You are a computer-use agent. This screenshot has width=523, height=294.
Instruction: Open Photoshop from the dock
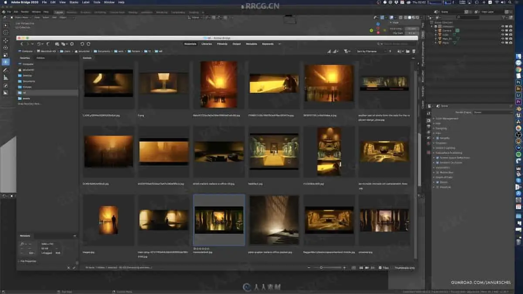519,82
